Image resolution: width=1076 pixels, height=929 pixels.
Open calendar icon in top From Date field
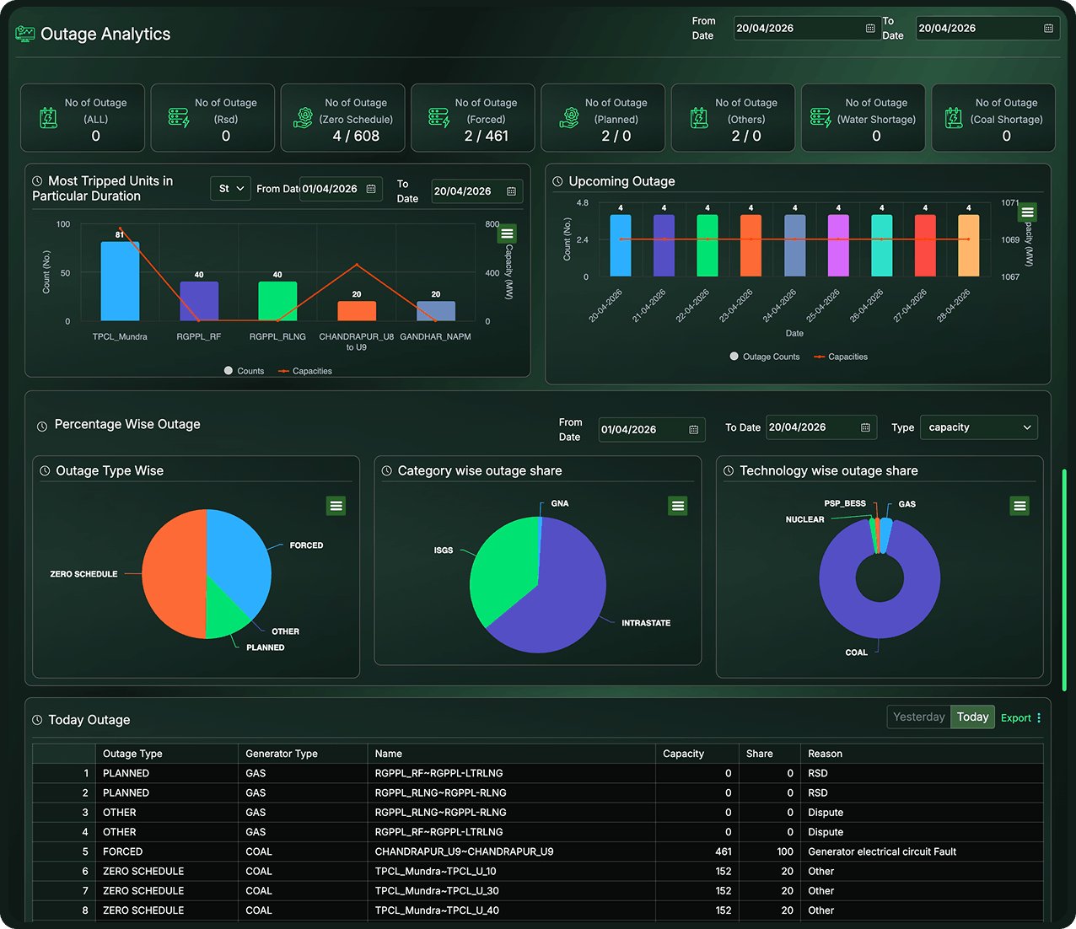[x=870, y=29]
